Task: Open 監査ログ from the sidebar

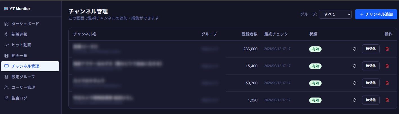Action: coord(19,98)
